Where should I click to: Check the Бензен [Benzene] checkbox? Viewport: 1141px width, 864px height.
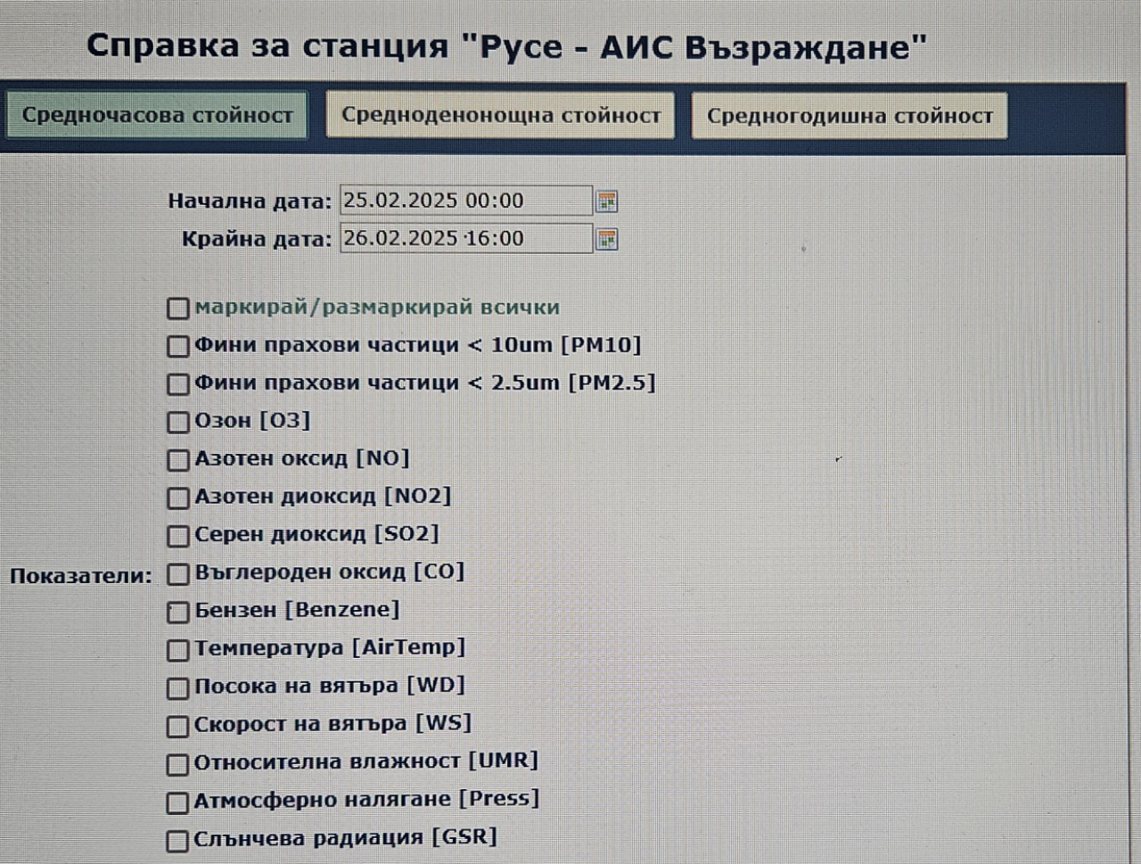click(178, 612)
